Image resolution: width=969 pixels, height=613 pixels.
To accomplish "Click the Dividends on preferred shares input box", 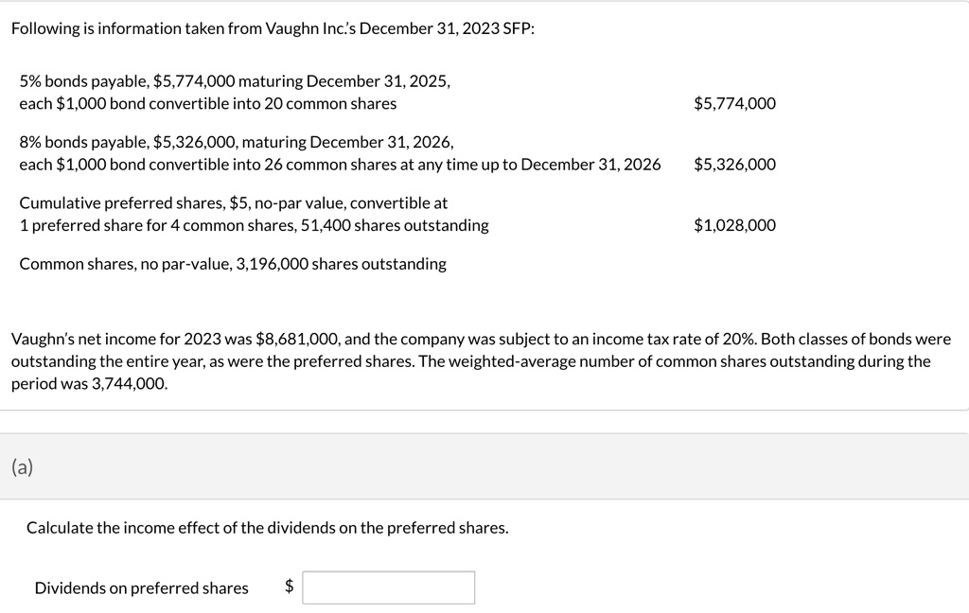I will (x=389, y=587).
